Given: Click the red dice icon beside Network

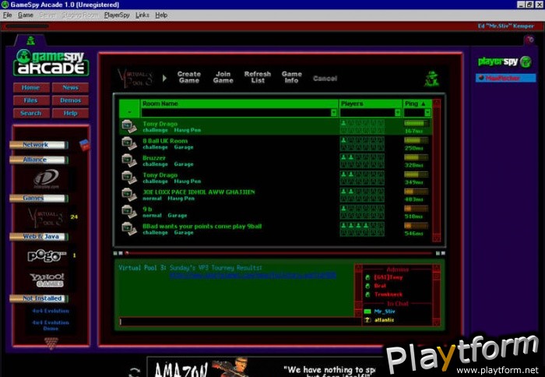Looking at the screenshot, I should click(x=84, y=145).
